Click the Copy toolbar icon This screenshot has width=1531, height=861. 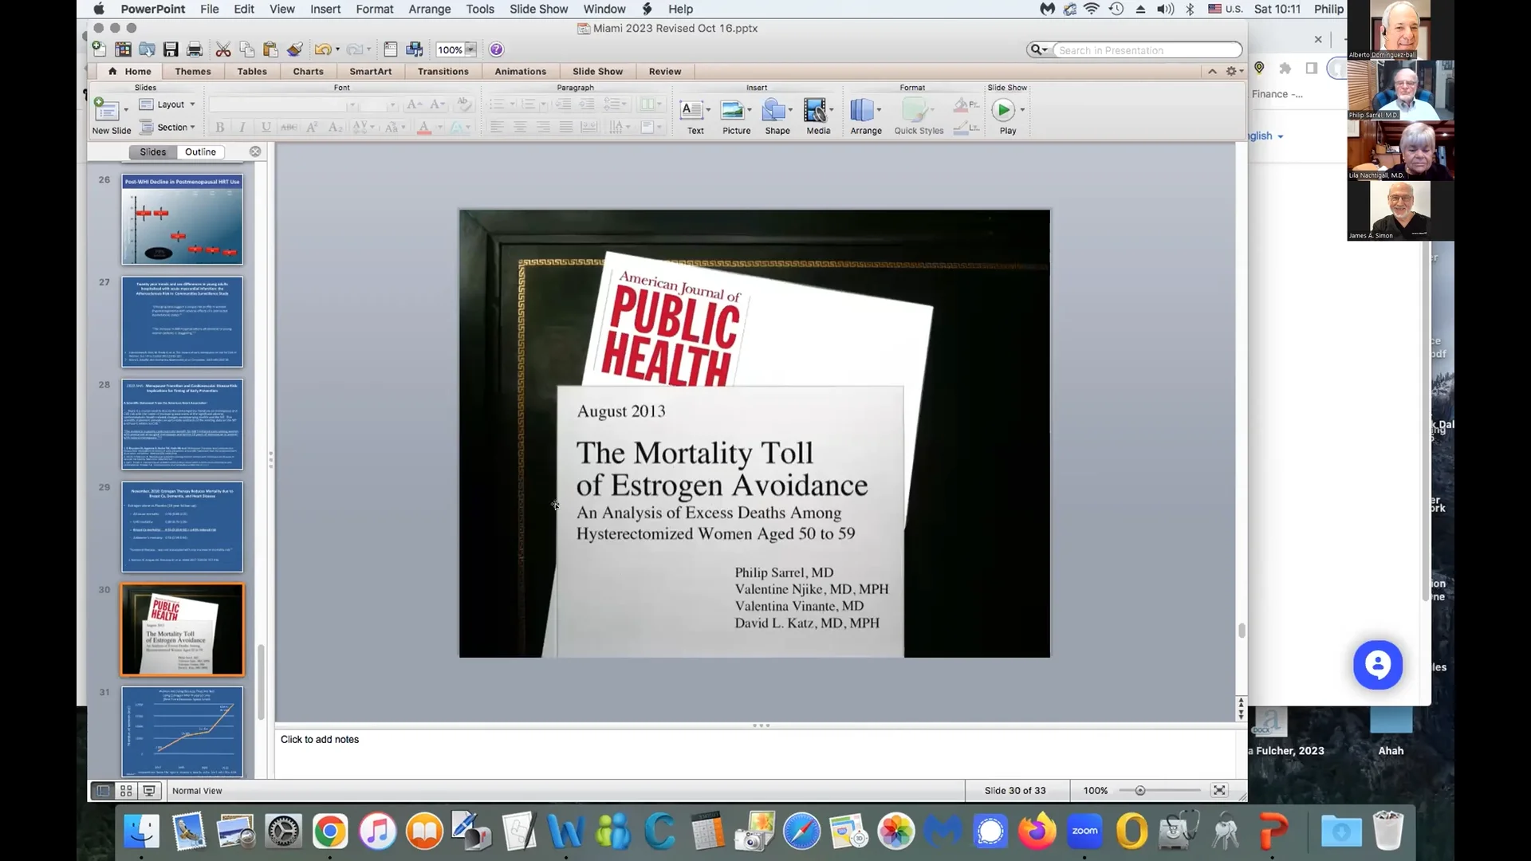247,49
